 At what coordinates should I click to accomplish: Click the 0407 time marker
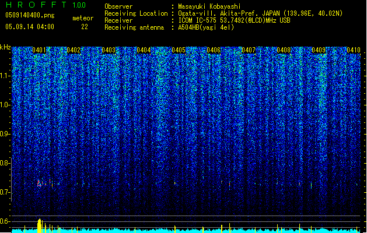[x=249, y=50]
